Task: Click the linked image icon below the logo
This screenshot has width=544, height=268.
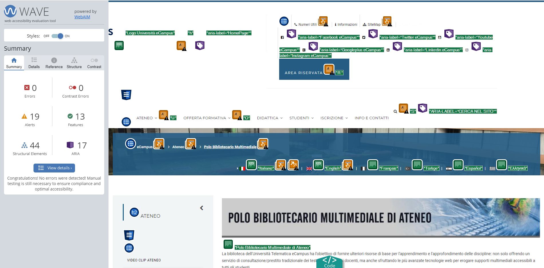Action: tap(119, 45)
